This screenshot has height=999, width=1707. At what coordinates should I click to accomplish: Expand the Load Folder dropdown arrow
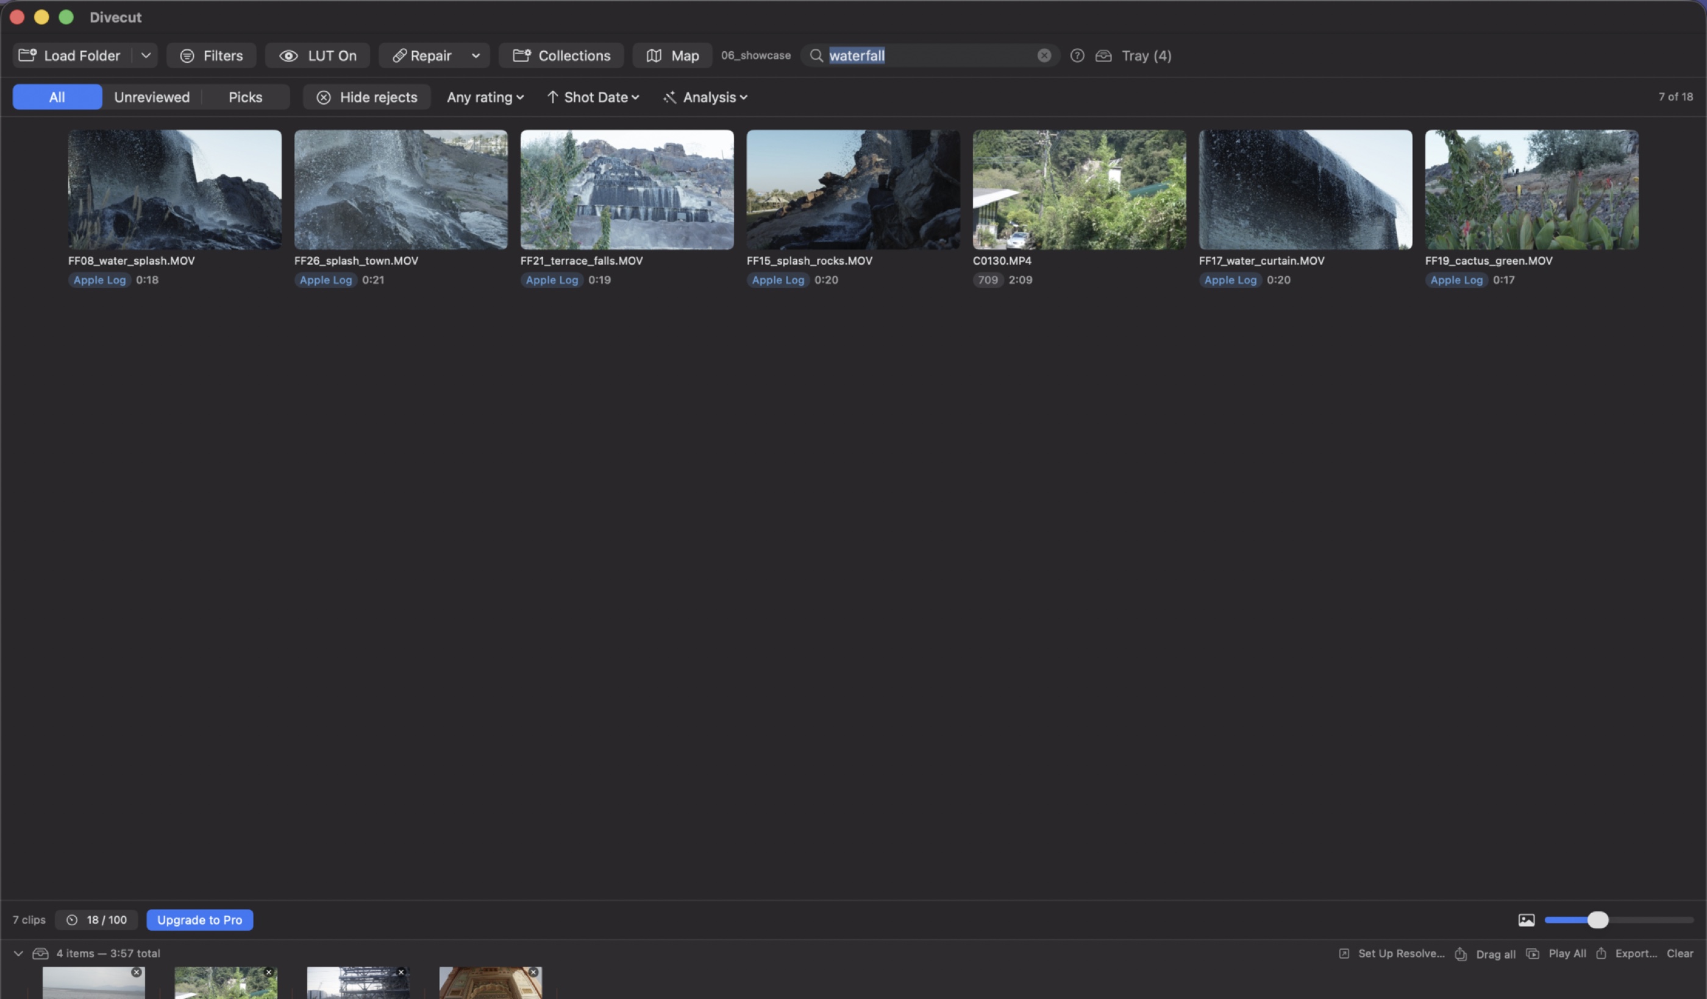(x=146, y=55)
